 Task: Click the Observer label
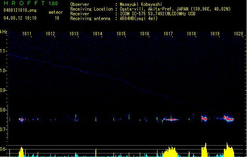pyautogui.click(x=80, y=4)
